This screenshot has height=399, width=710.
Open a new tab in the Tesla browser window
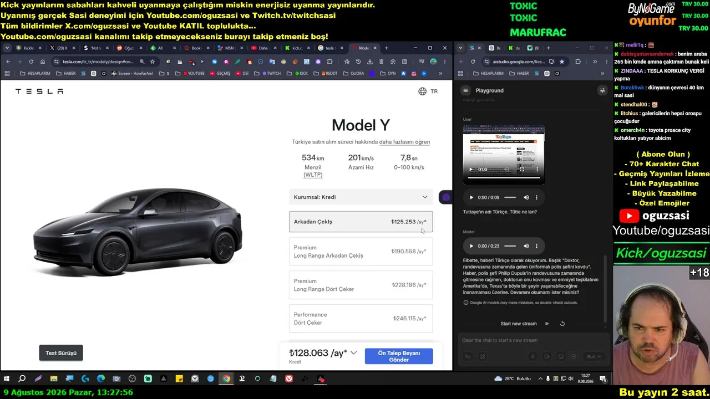[x=387, y=48]
